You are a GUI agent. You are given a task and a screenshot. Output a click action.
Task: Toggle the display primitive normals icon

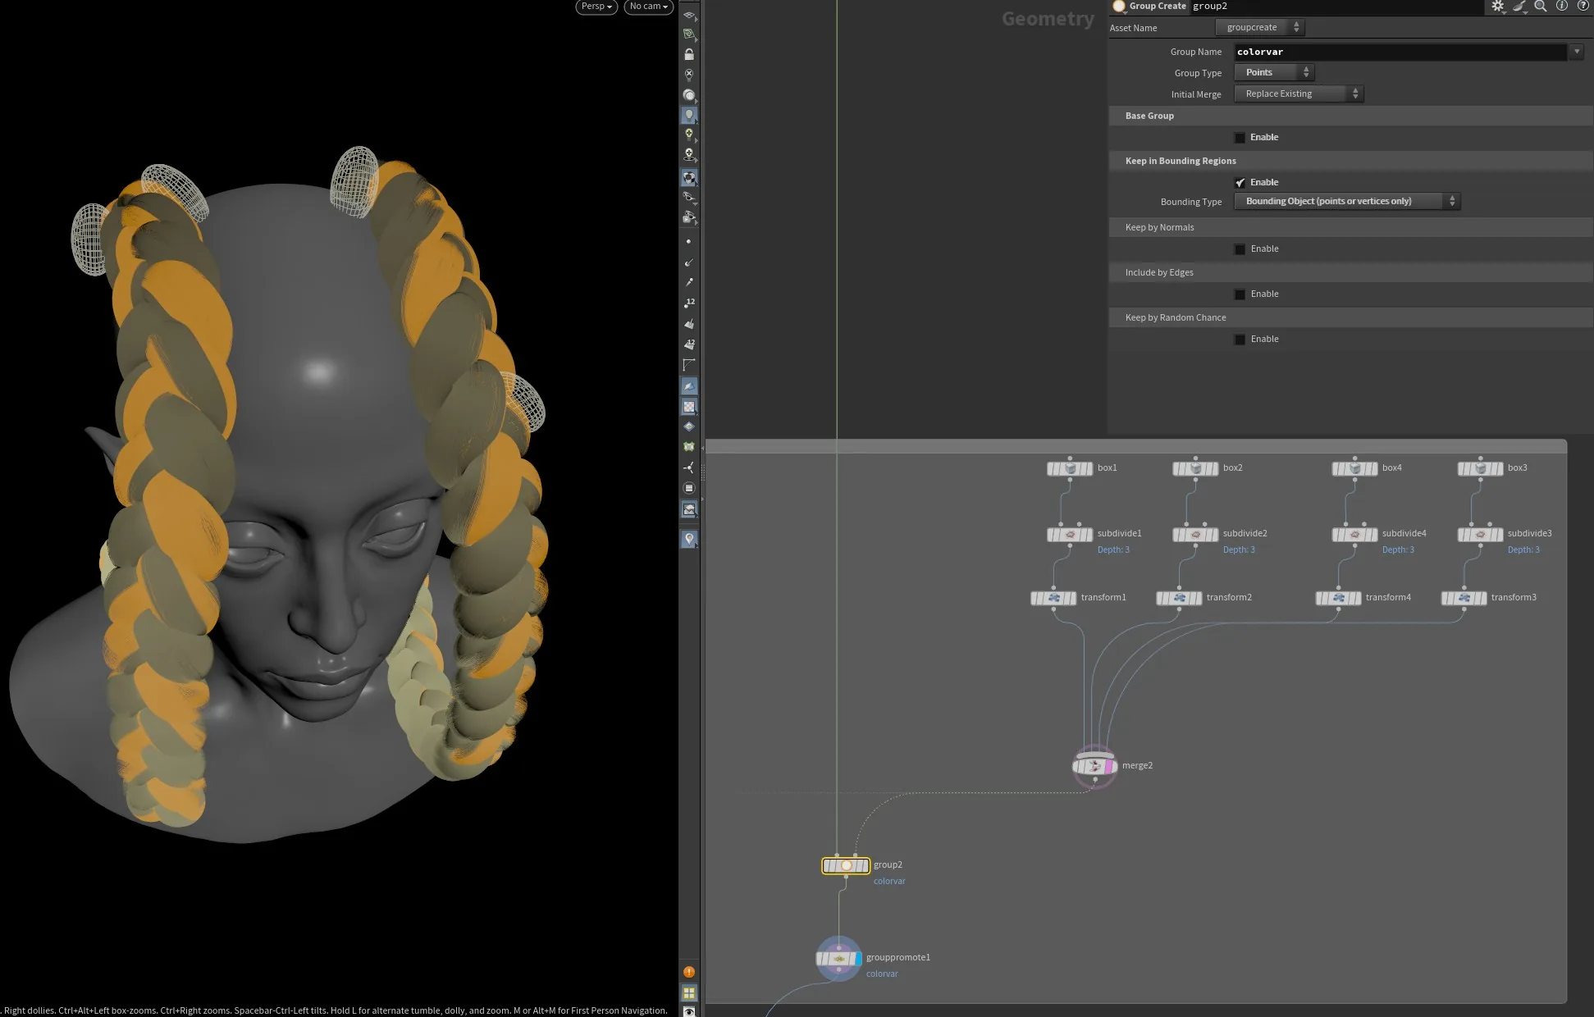coord(689,324)
